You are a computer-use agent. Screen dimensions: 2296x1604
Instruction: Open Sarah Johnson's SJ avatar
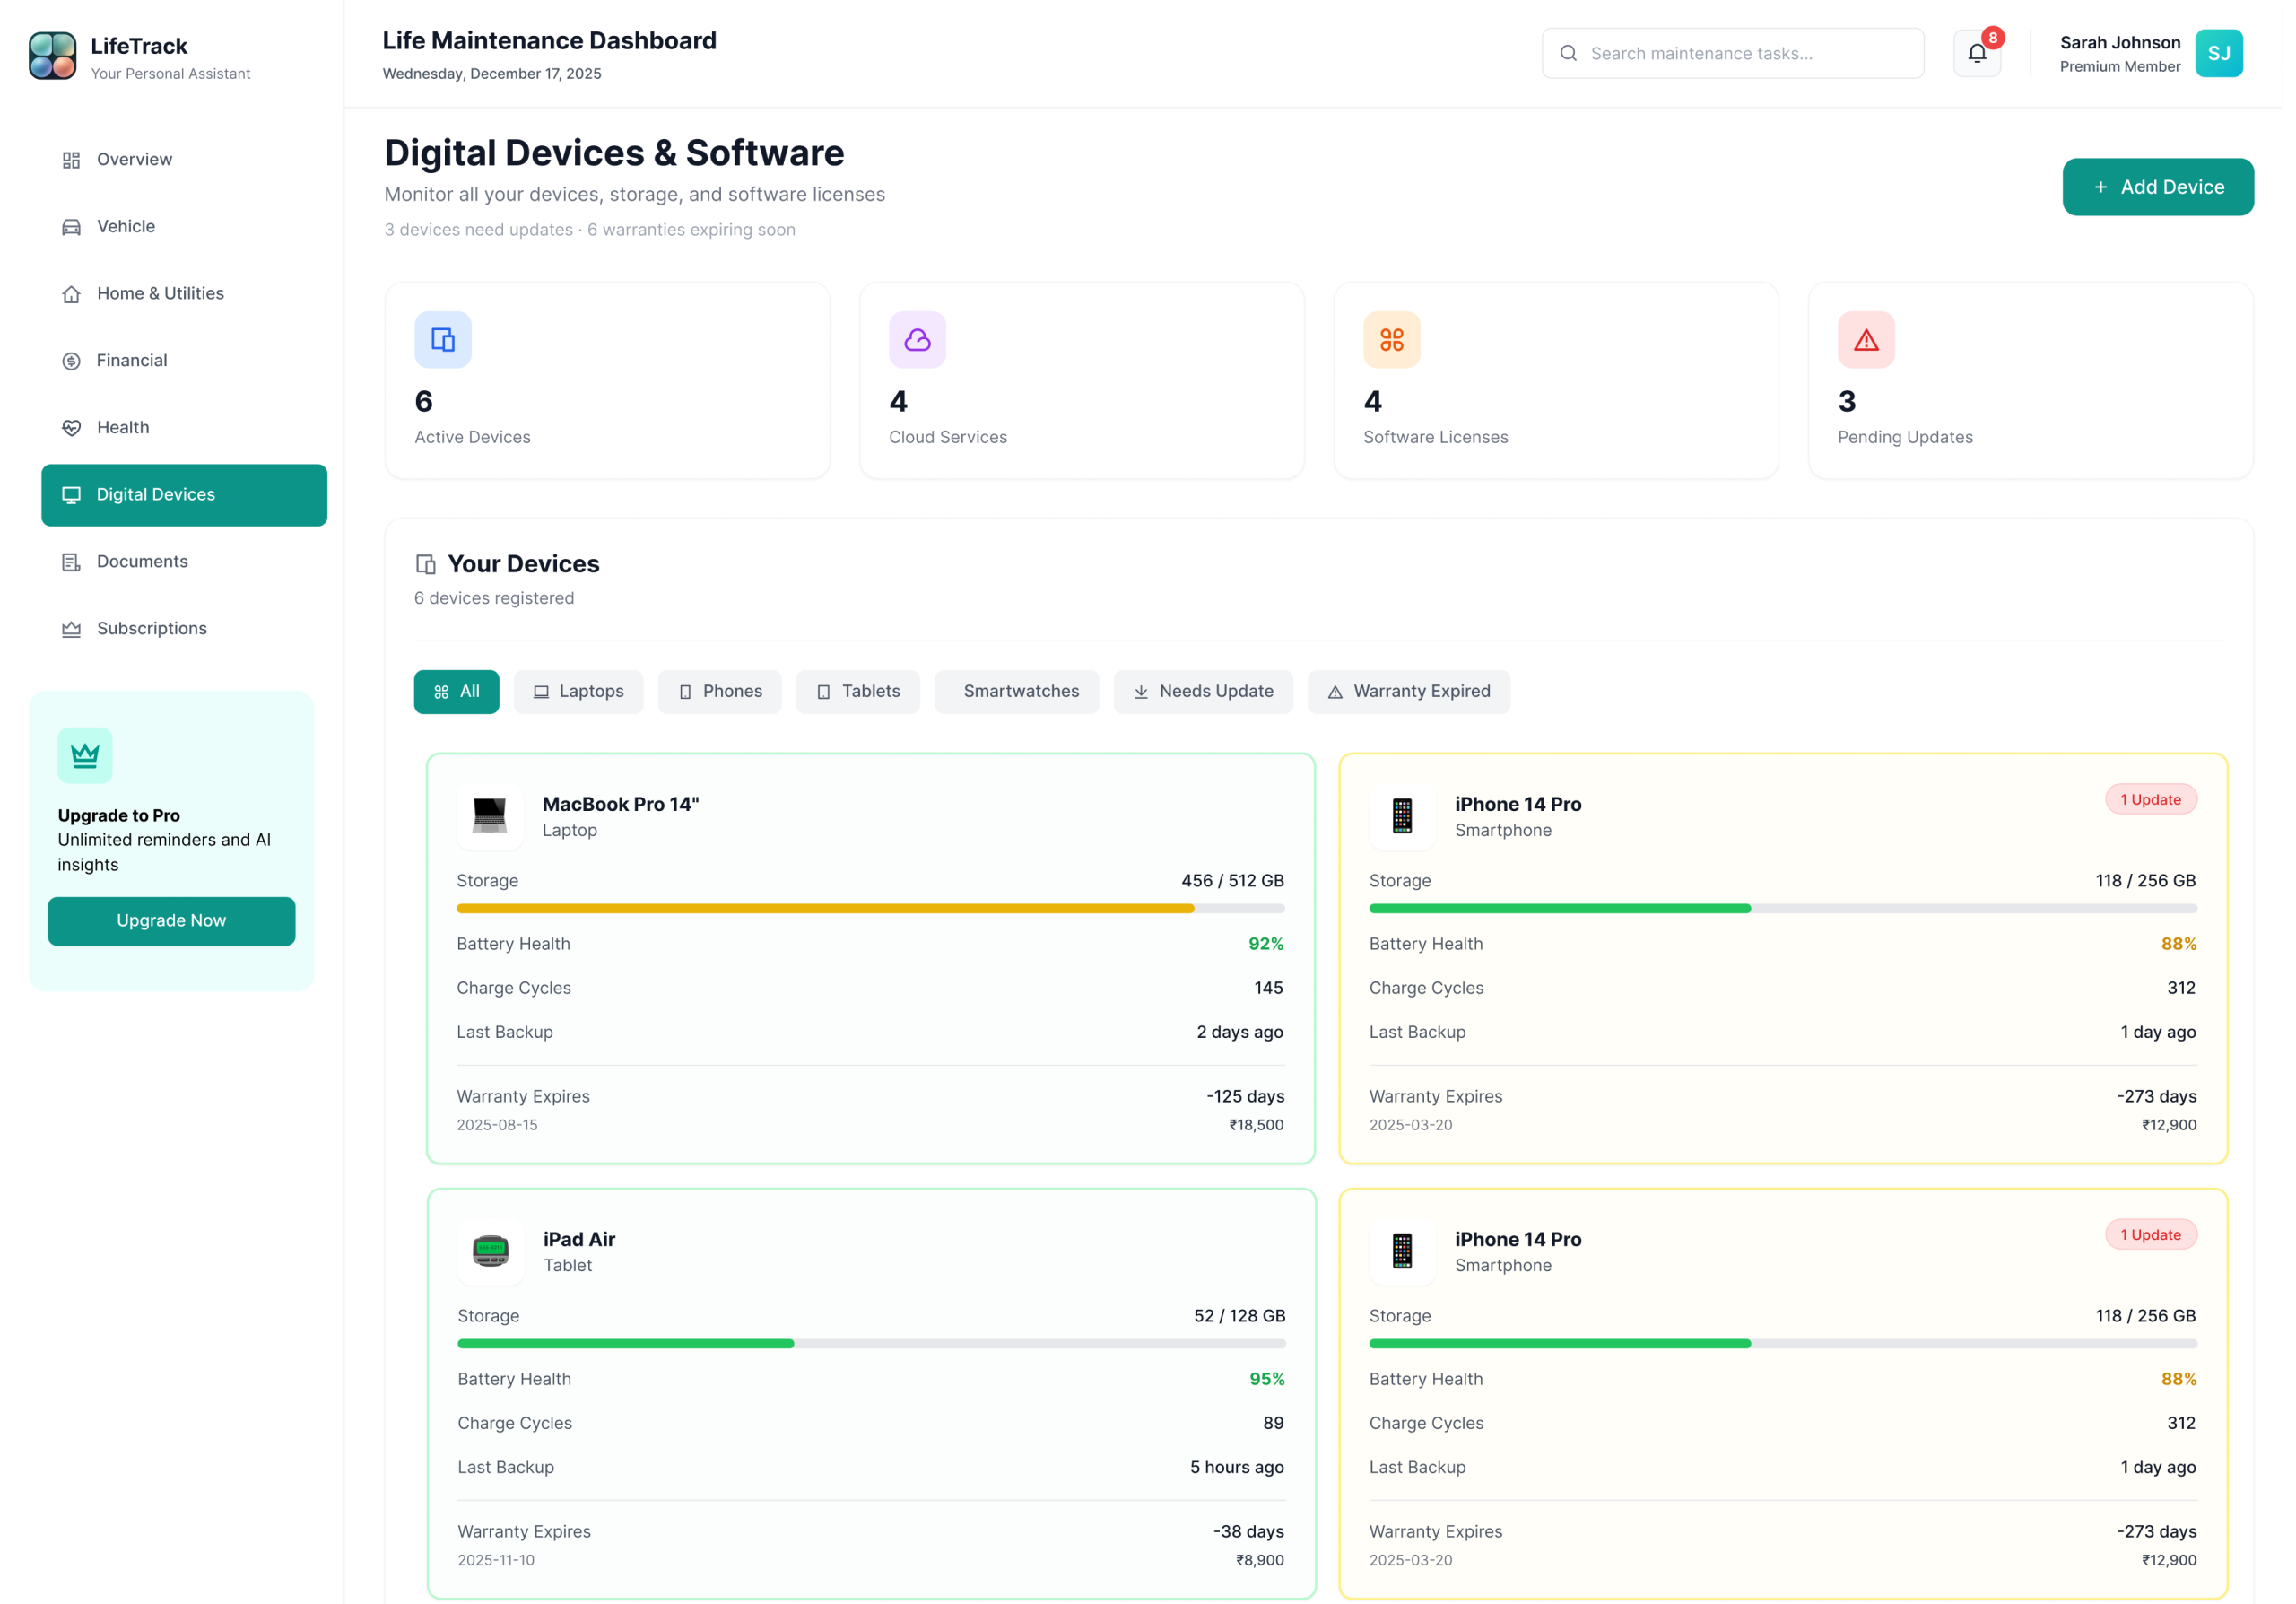click(x=2218, y=53)
